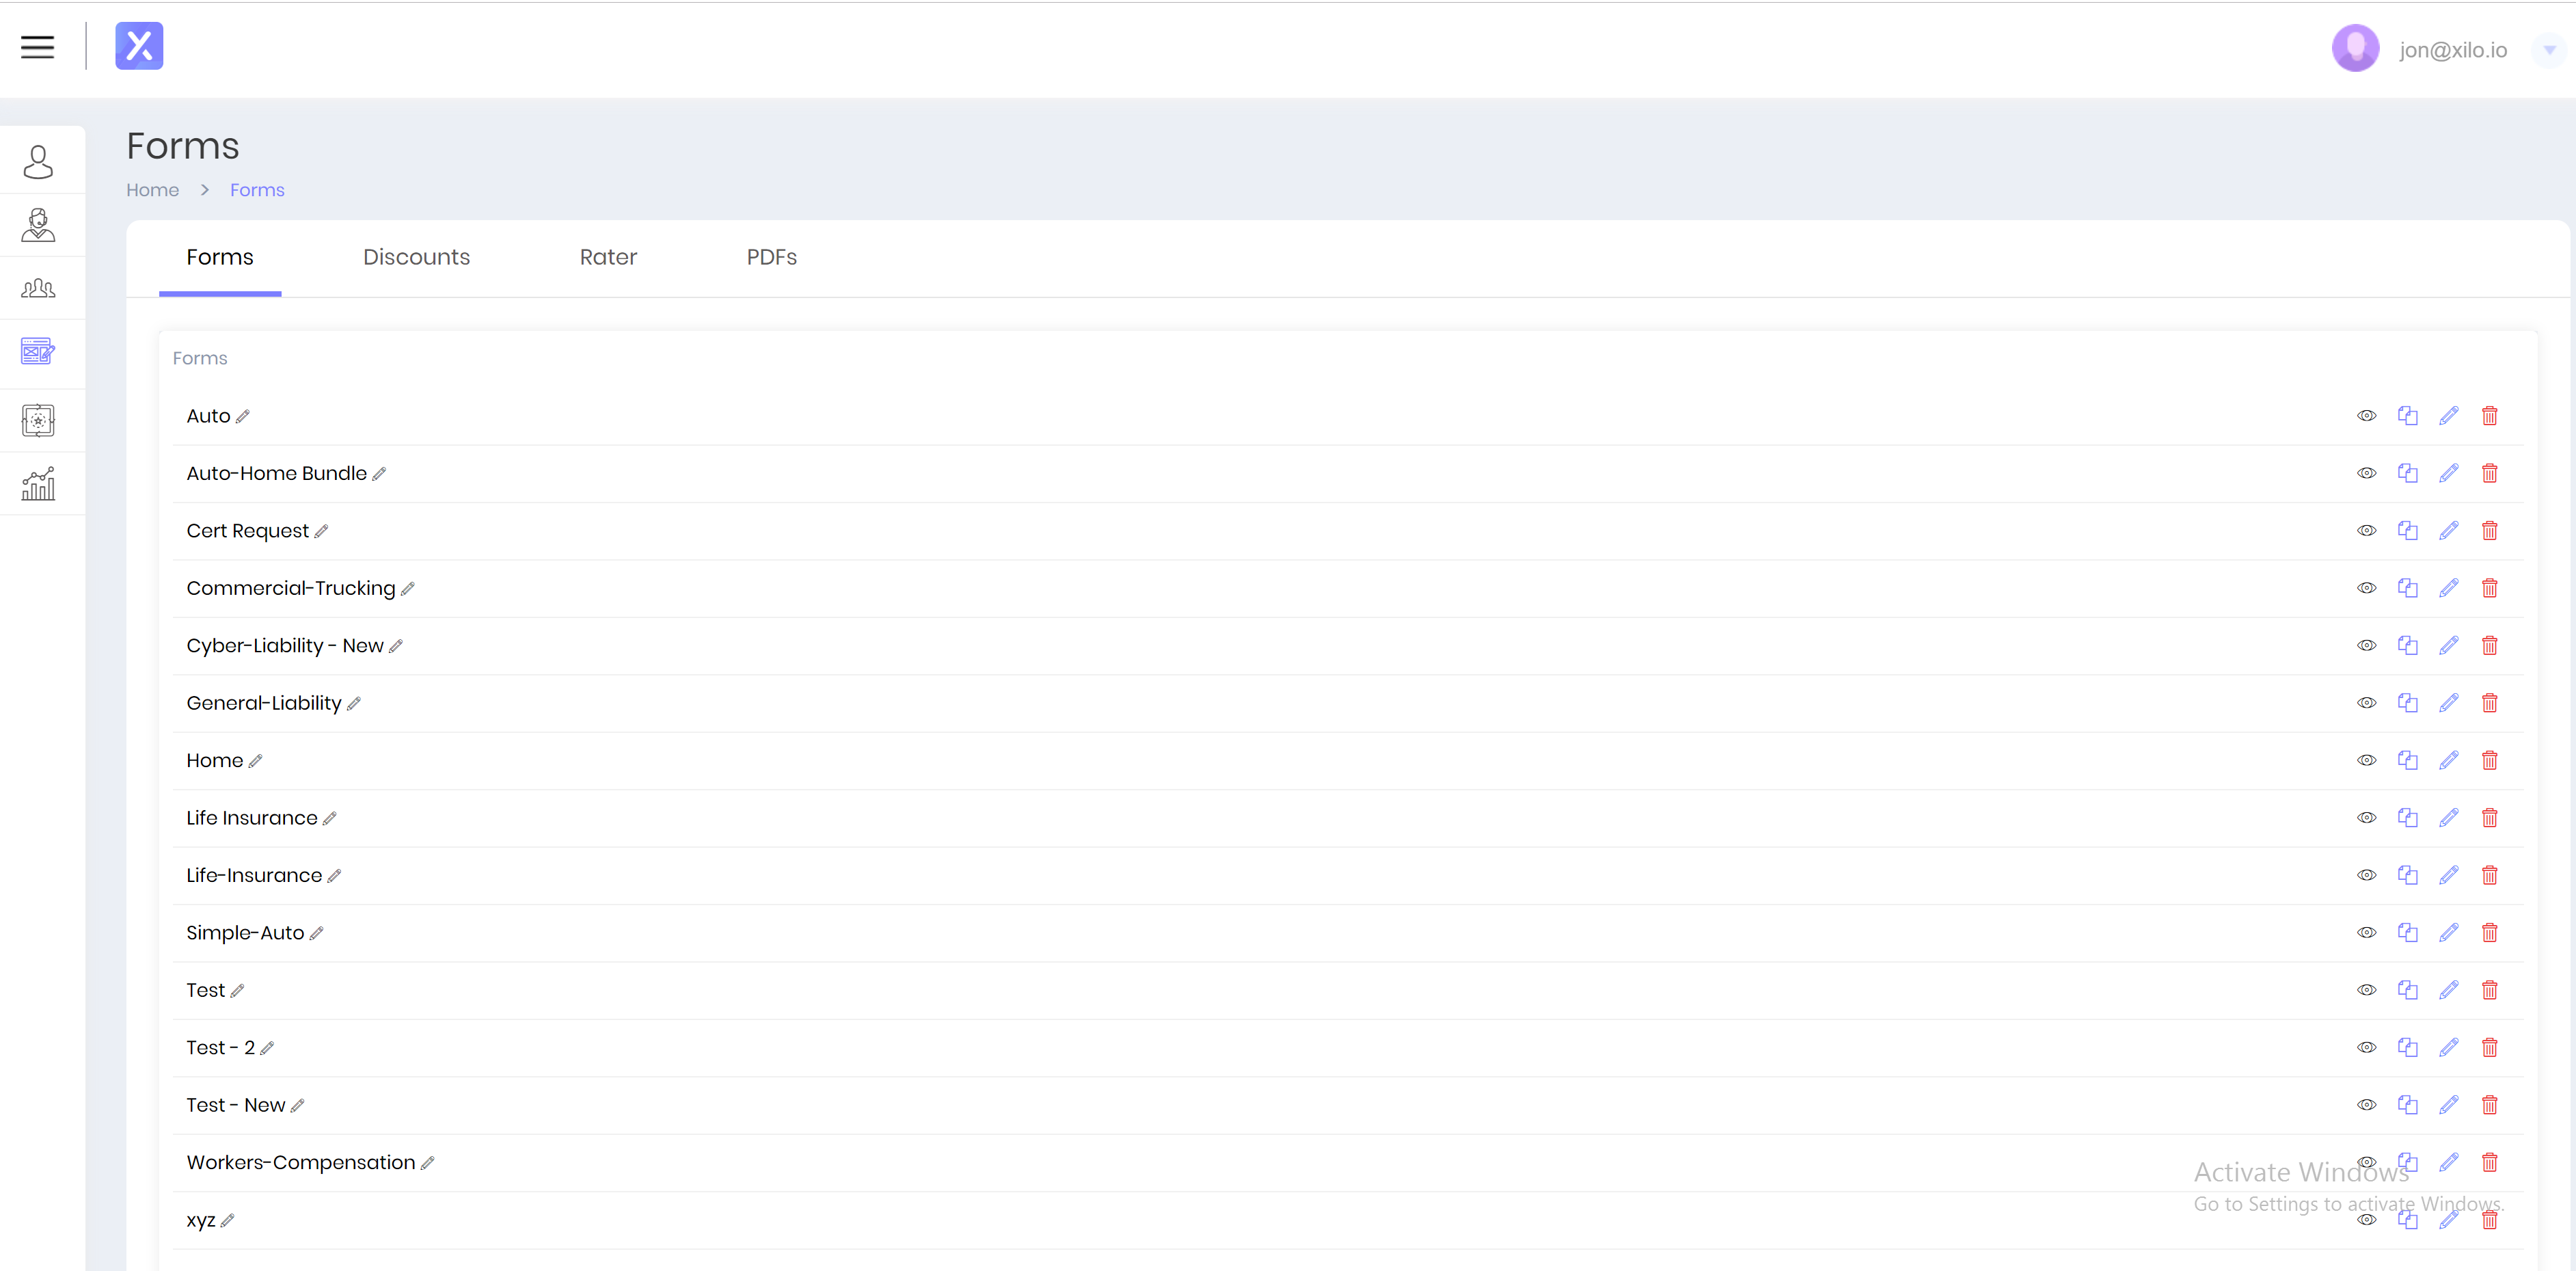
Task: Rename the Auto-Home Bundle form title
Action: [x=379, y=474]
